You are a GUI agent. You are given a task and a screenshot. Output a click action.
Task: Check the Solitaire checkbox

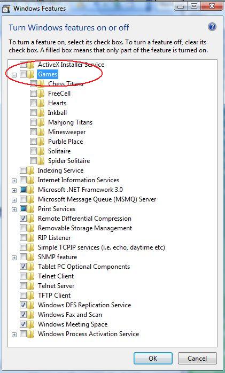click(33, 151)
